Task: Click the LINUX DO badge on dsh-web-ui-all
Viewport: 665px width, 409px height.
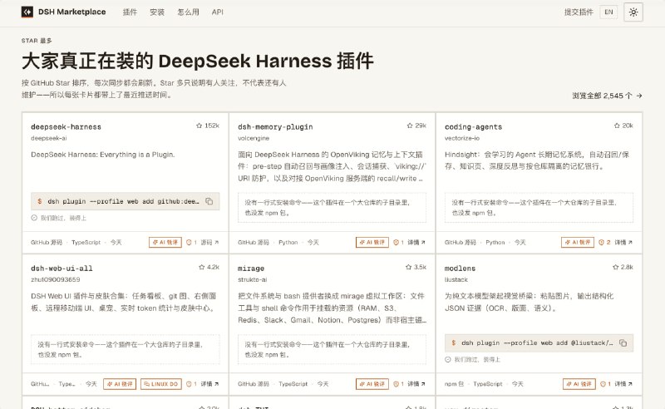Action: coord(160,384)
